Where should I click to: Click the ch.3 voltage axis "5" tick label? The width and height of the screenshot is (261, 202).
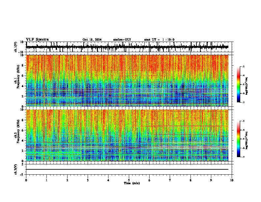(23, 164)
